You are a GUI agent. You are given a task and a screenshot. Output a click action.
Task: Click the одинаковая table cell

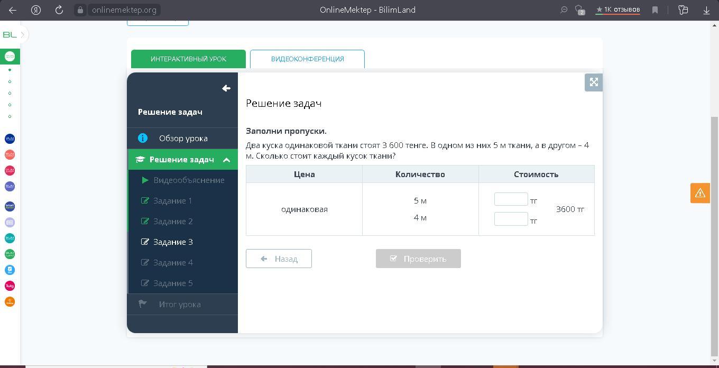pyautogui.click(x=304, y=209)
